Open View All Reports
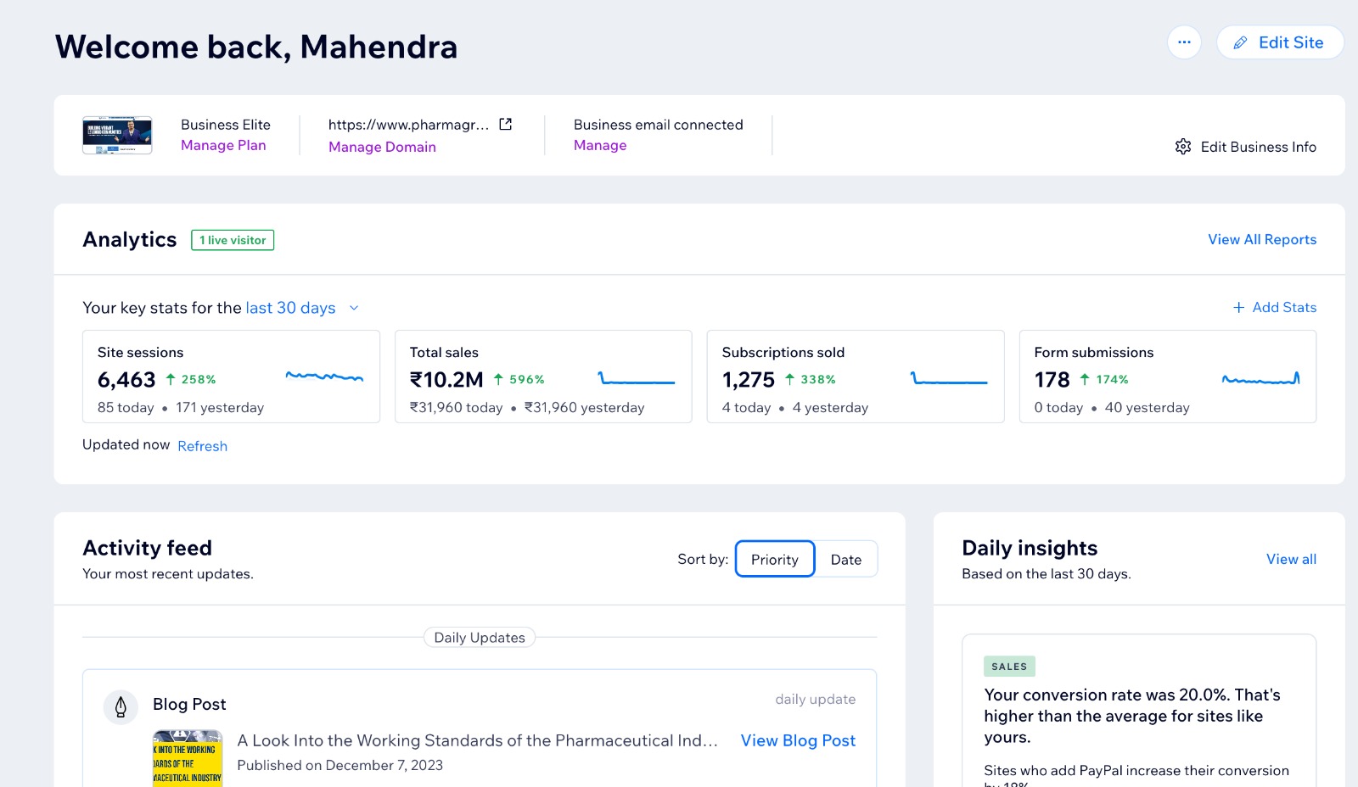 [x=1261, y=240]
